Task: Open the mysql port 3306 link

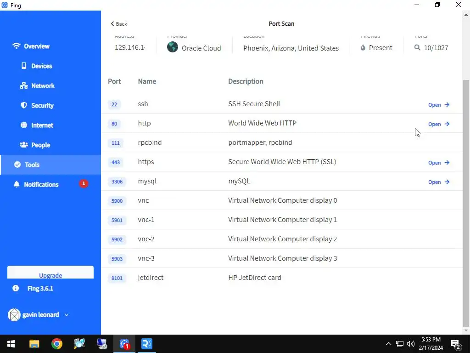Action: 439,182
